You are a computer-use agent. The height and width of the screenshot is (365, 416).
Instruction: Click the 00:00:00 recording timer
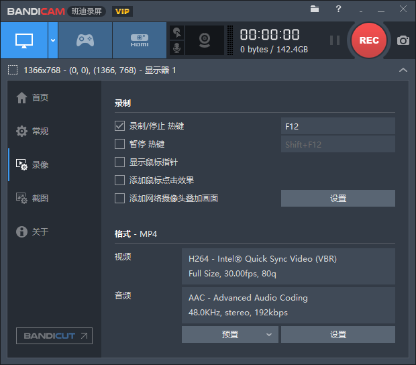270,34
